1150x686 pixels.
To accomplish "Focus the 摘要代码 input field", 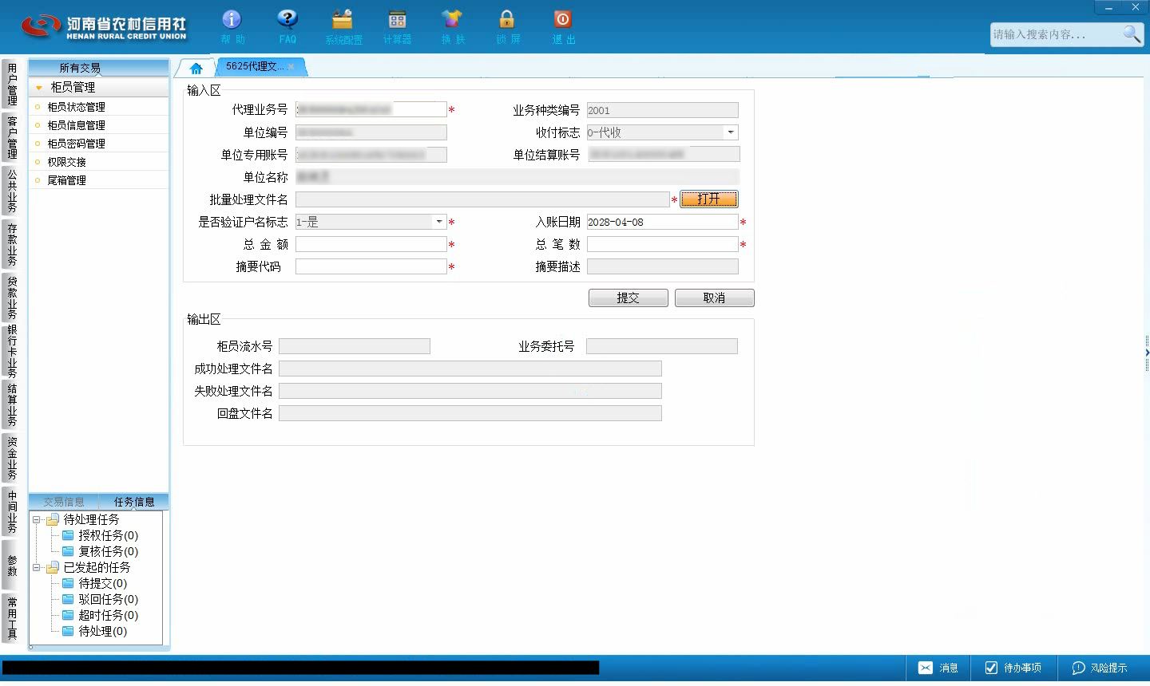I will 371,266.
